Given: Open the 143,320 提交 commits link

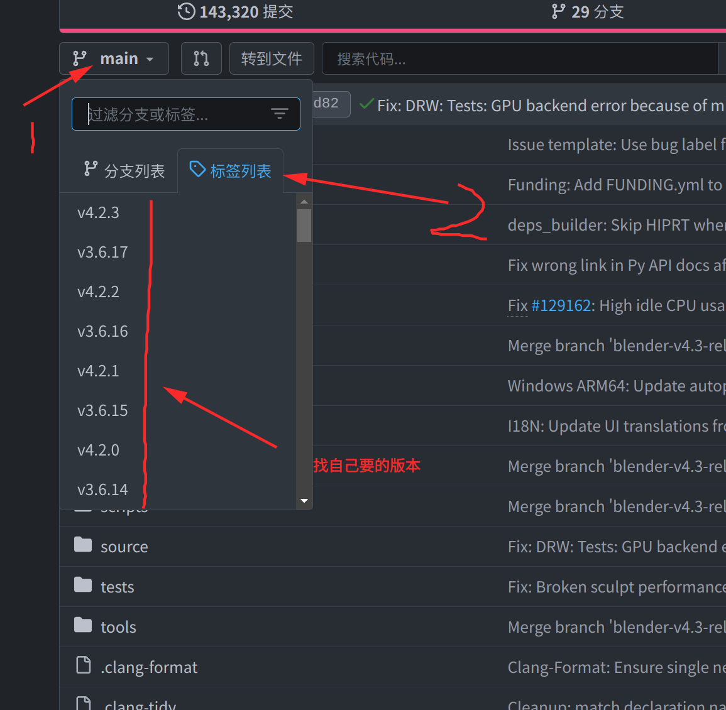Looking at the screenshot, I should click(x=235, y=11).
